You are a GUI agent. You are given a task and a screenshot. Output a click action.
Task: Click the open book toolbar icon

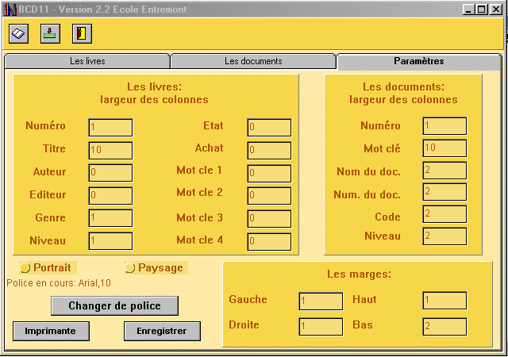19,33
